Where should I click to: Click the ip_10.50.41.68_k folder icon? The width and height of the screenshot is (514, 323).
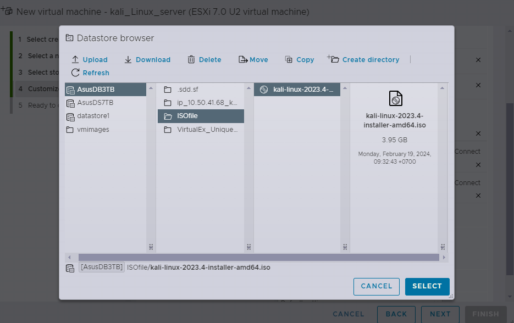(x=168, y=103)
